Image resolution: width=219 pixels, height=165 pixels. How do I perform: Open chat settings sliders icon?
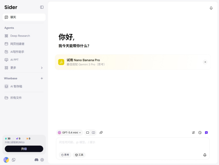click(x=194, y=132)
